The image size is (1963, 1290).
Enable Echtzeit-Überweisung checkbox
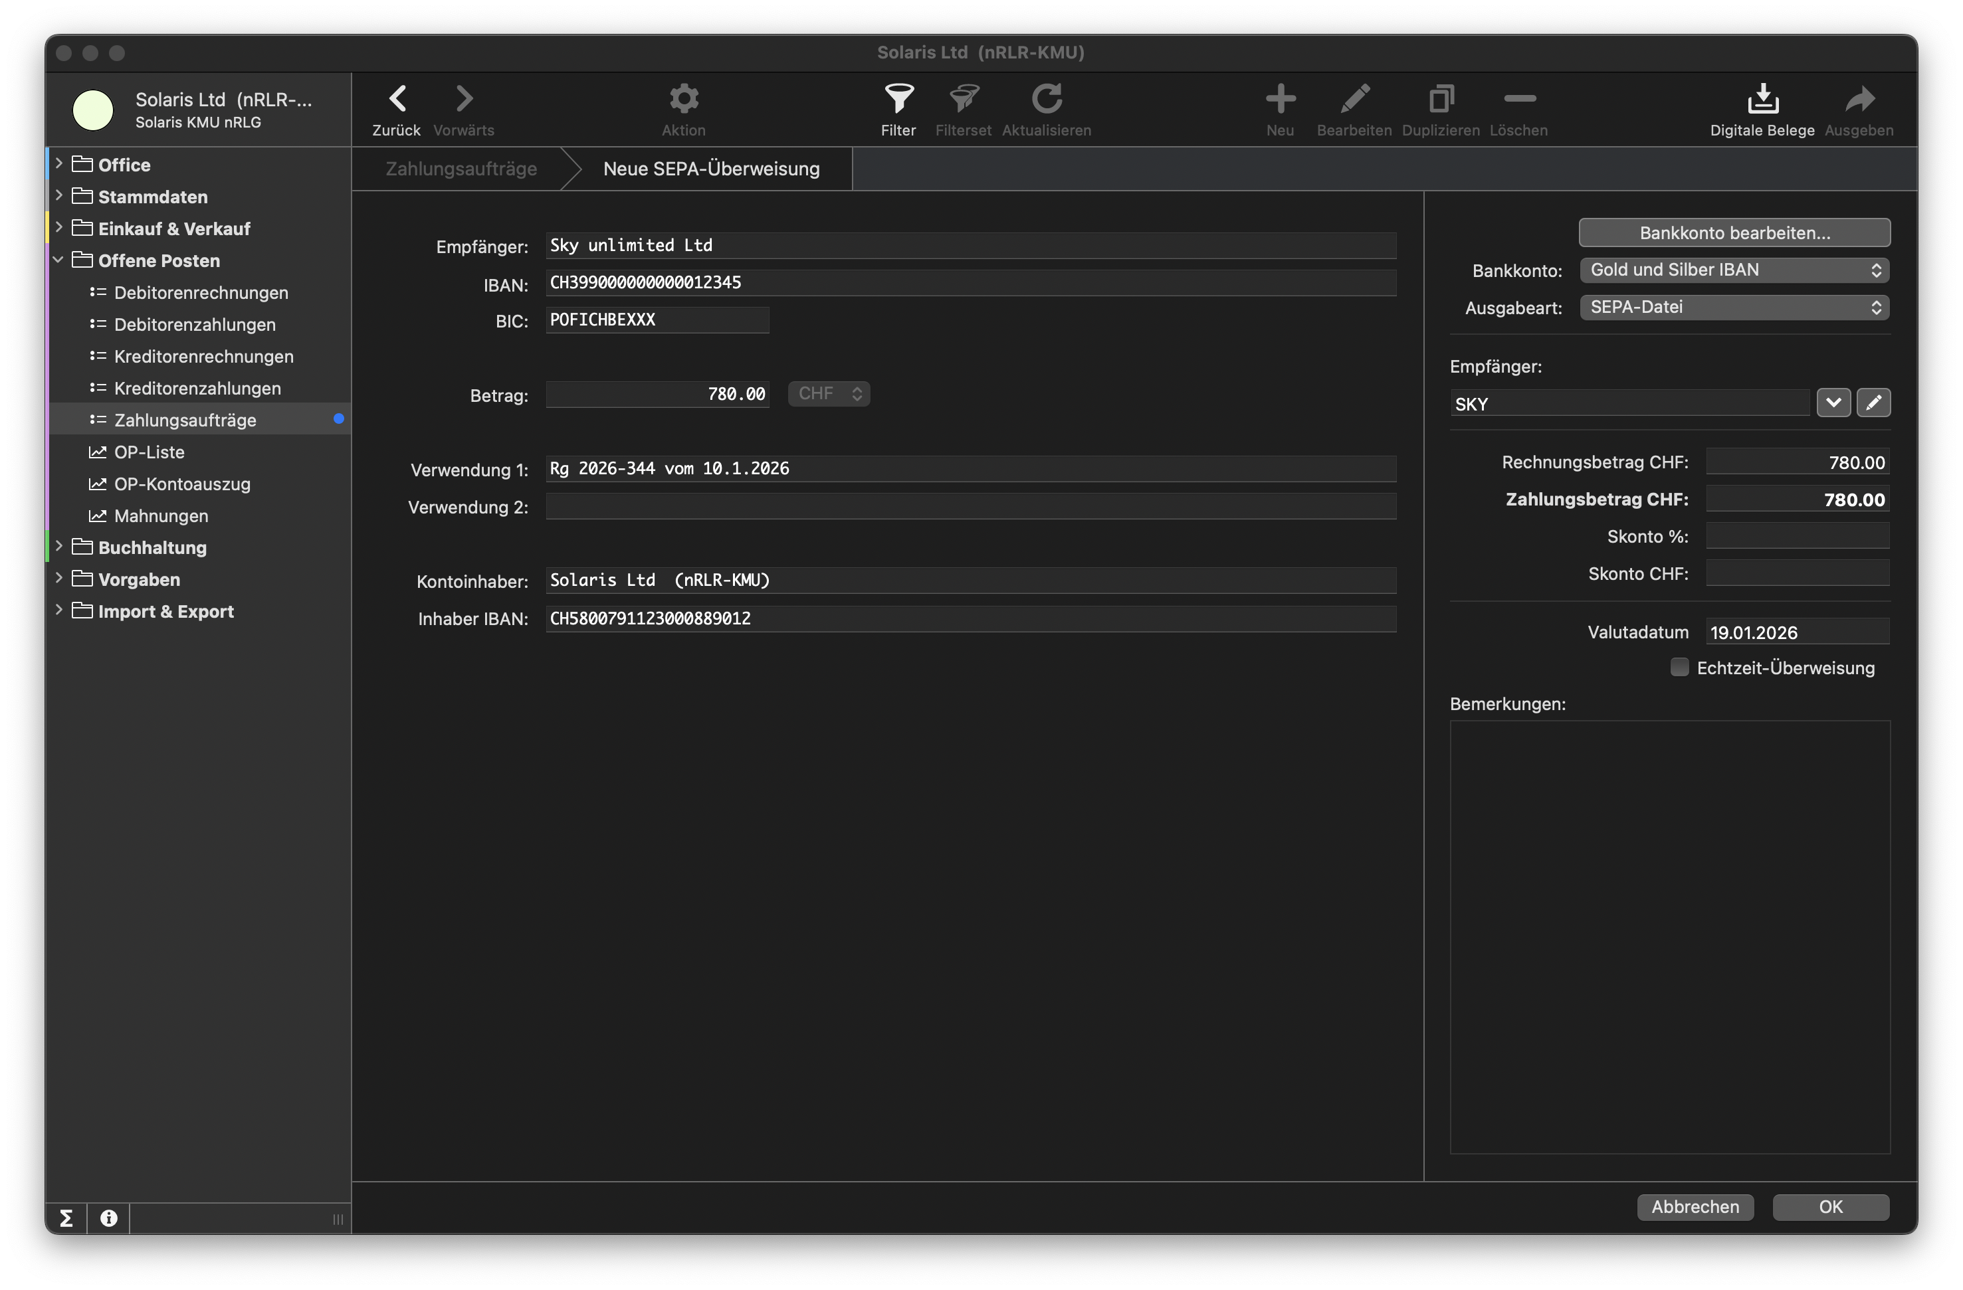(x=1679, y=667)
